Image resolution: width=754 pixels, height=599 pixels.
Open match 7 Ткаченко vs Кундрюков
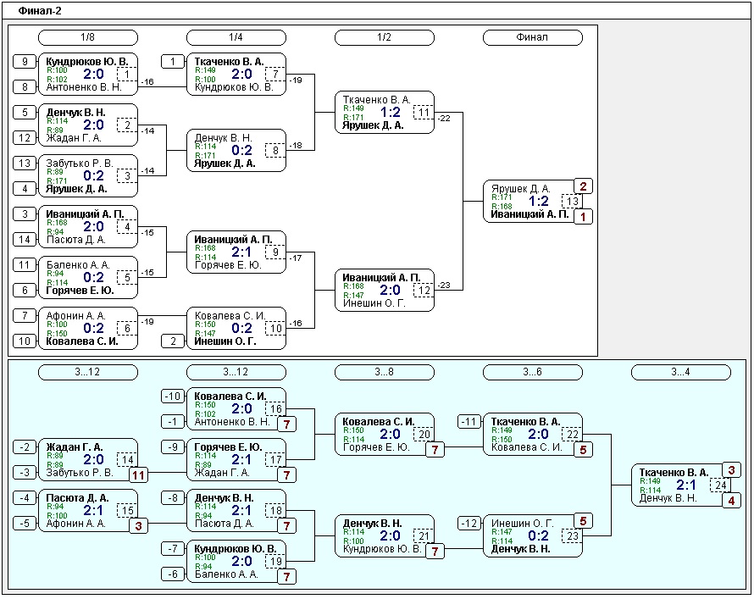click(x=236, y=74)
